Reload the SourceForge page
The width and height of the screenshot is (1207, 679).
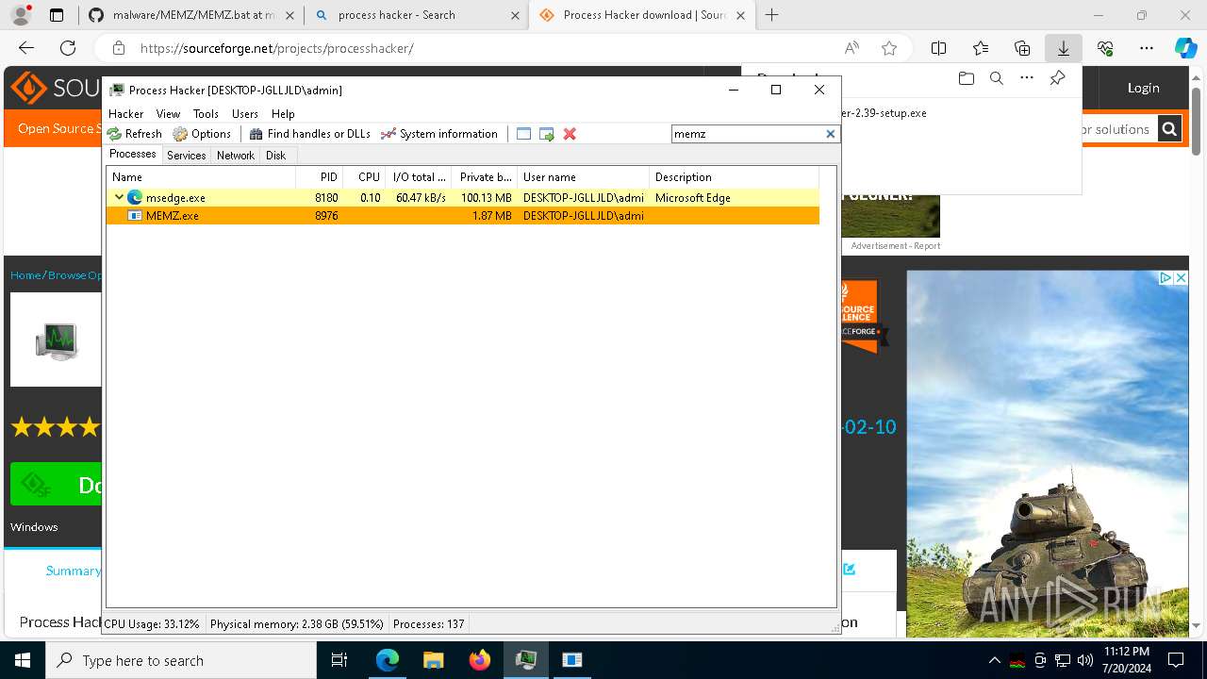68,48
